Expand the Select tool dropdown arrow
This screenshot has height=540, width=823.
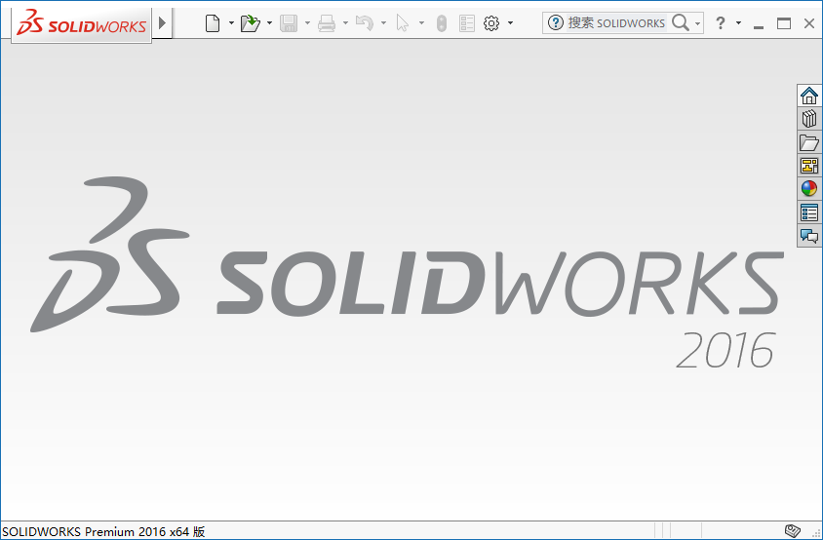coord(421,23)
